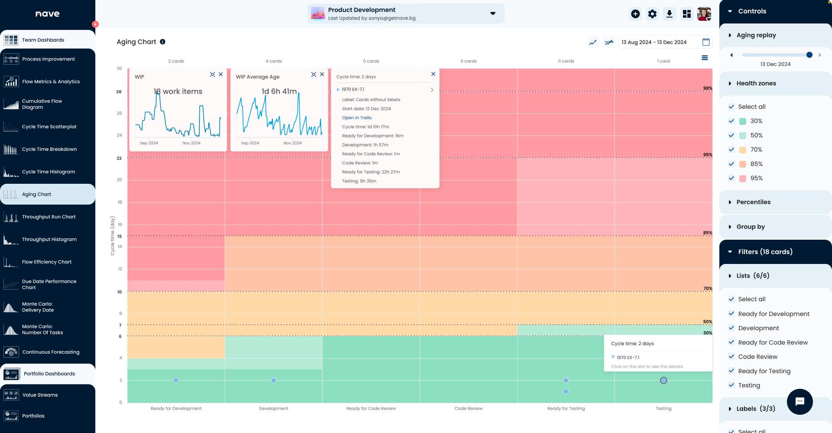Close the WIP Average Age widget
This screenshot has height=433, width=832.
click(322, 75)
